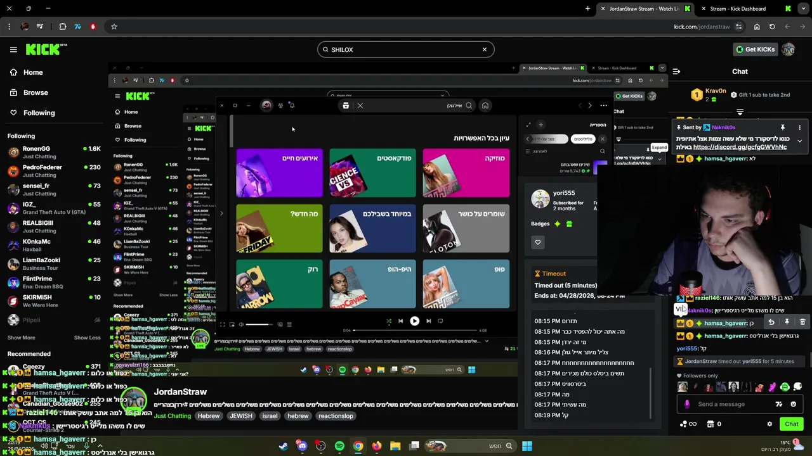
Task: Open the pinned message three-dot options
Action: 799,127
